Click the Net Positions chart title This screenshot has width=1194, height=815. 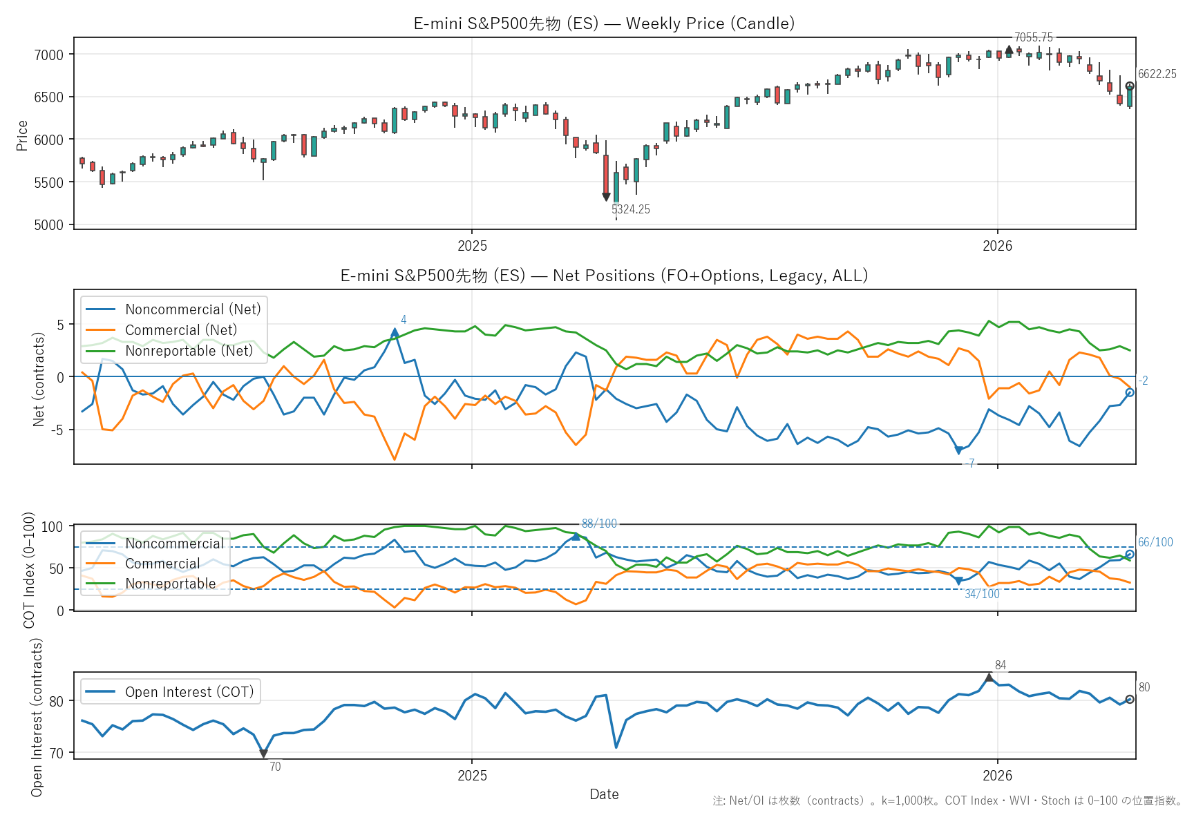coord(604,276)
